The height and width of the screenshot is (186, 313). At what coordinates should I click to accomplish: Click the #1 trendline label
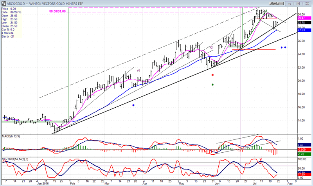coord(138,70)
